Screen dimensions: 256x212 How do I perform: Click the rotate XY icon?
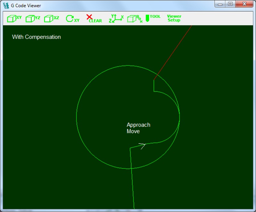click(x=72, y=19)
